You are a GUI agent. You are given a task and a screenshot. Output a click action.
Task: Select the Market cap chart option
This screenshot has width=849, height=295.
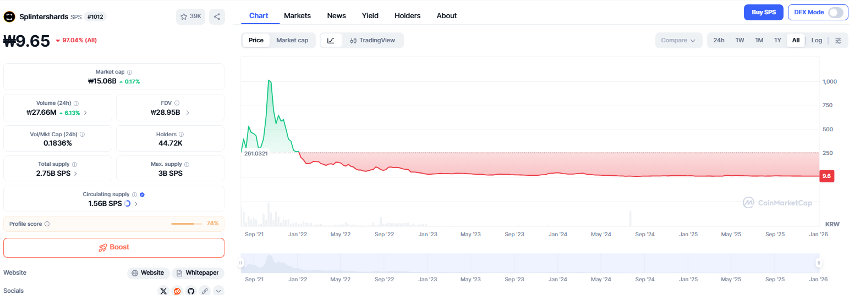point(292,40)
